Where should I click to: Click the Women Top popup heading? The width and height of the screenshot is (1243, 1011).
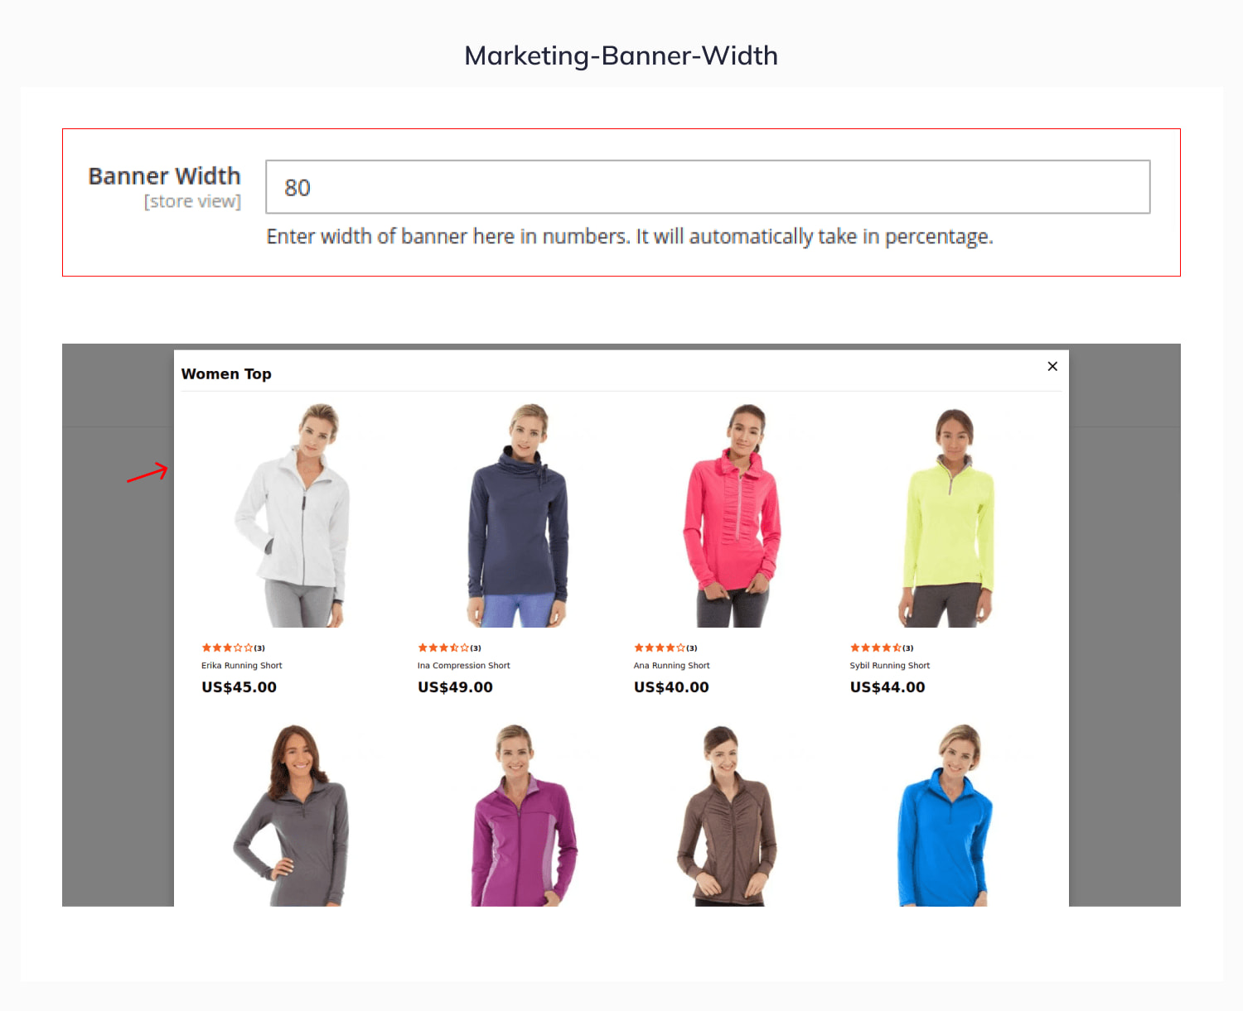click(x=226, y=374)
